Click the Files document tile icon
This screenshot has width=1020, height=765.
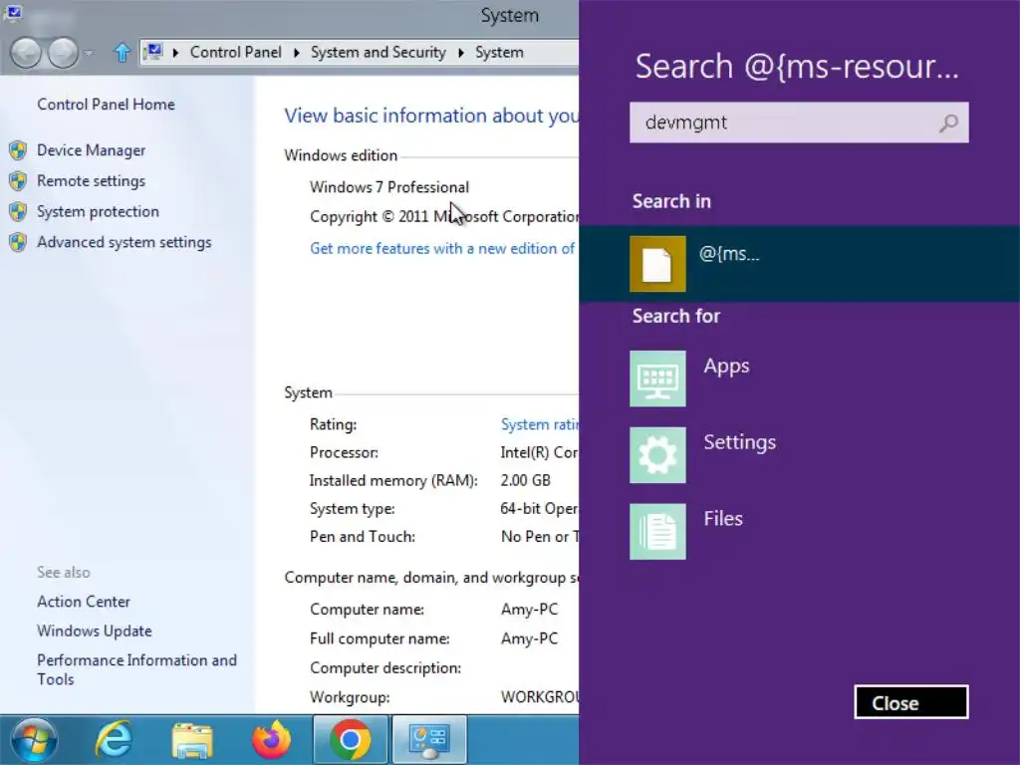[657, 532]
